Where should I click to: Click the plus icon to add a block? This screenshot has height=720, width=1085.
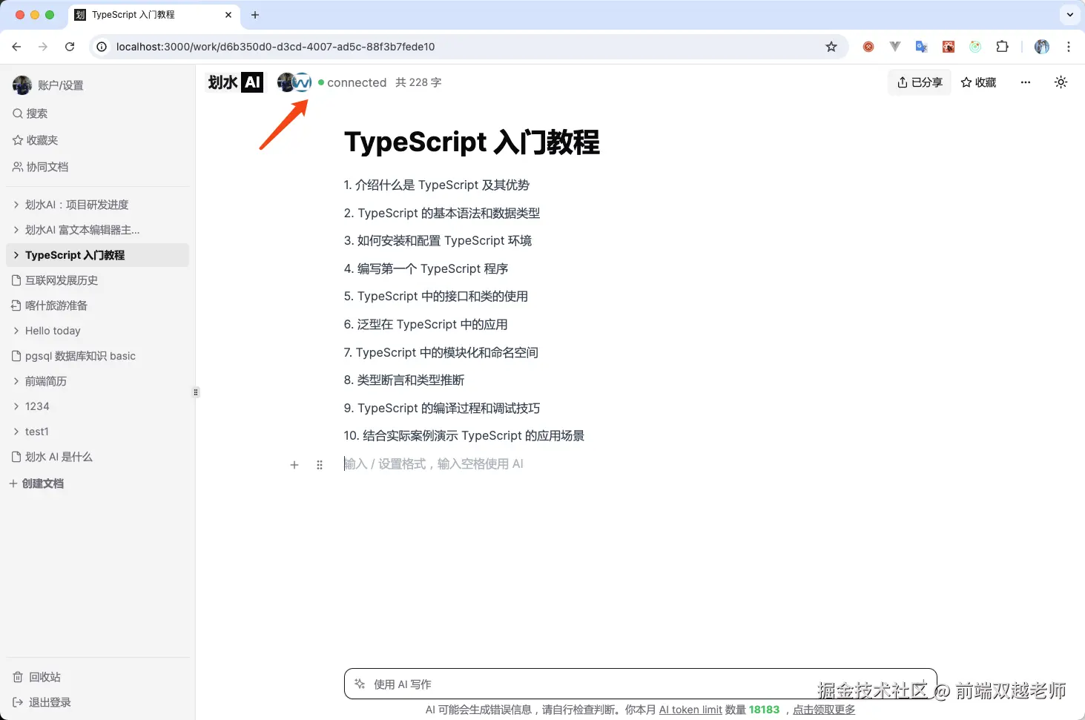point(294,464)
